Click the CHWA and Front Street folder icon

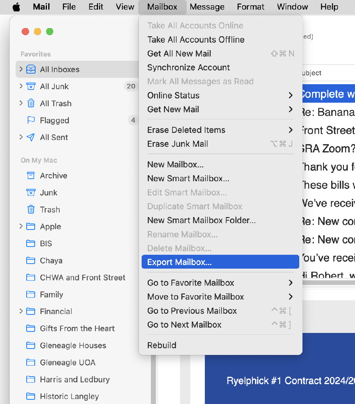[31, 278]
